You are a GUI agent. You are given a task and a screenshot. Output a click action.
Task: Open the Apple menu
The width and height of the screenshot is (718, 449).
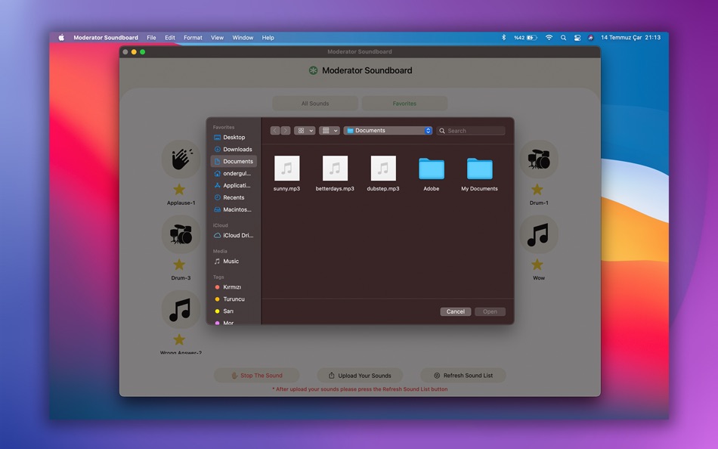(x=61, y=38)
